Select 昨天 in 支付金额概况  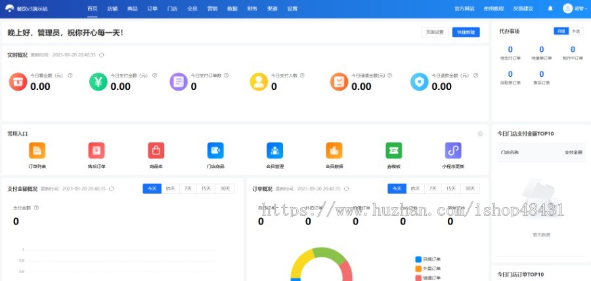coord(170,188)
